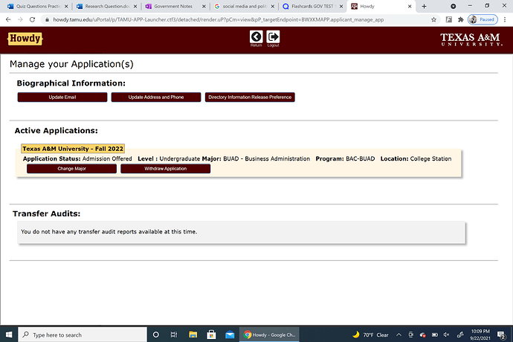Close the Flashcards GOV TEST tab
The image size is (513, 342).
[x=341, y=6]
